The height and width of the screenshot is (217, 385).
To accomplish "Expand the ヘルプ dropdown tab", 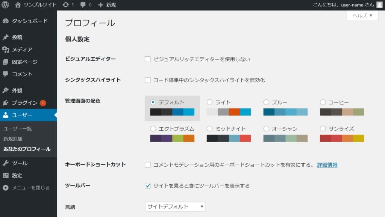I will (362, 15).
